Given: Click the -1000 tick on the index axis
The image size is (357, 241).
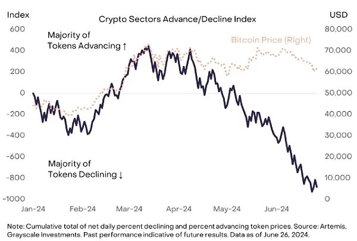Looking at the screenshot, I should pos(14,199).
